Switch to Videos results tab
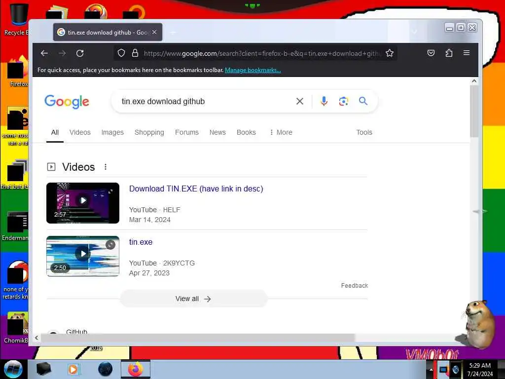505x379 pixels. click(80, 132)
